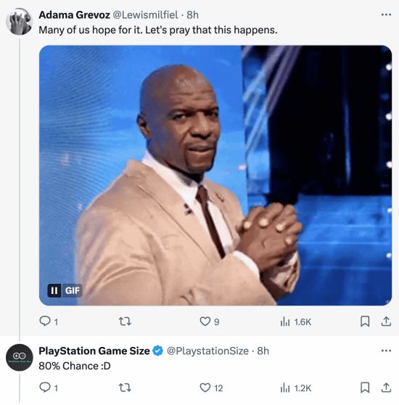Image resolution: width=399 pixels, height=405 pixels.
Task: Retweet Adama Grevoz's GIF post
Action: coord(125,322)
